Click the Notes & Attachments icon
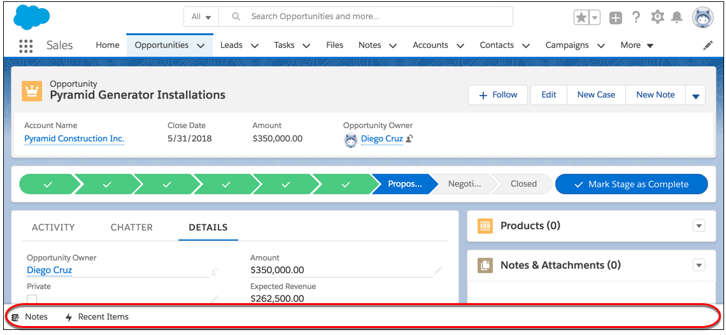726x335 pixels. click(485, 266)
